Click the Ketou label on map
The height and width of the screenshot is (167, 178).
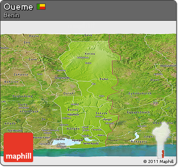[90, 54]
